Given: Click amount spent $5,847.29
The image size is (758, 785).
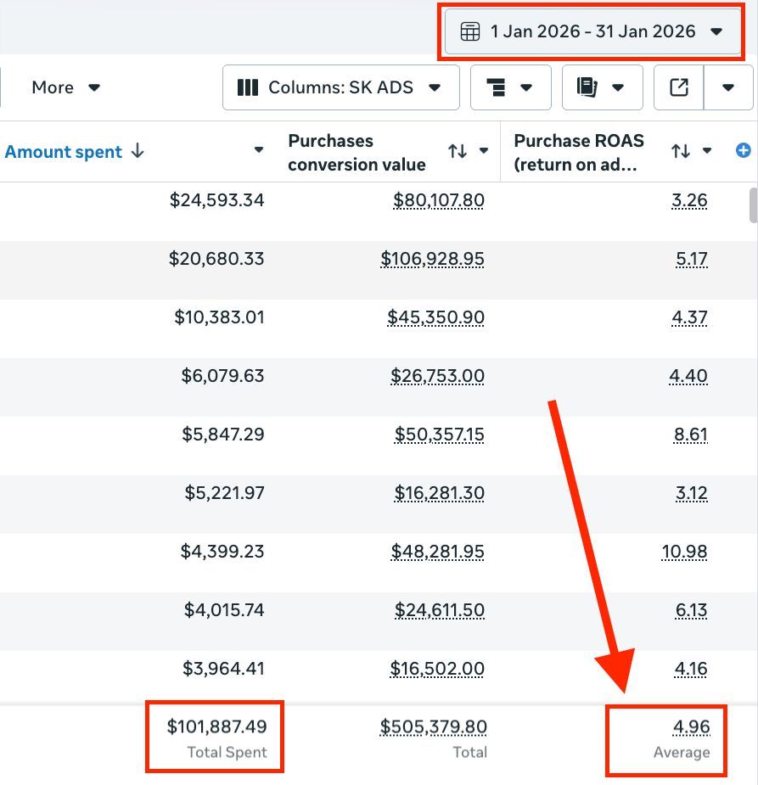Looking at the screenshot, I should [x=223, y=435].
